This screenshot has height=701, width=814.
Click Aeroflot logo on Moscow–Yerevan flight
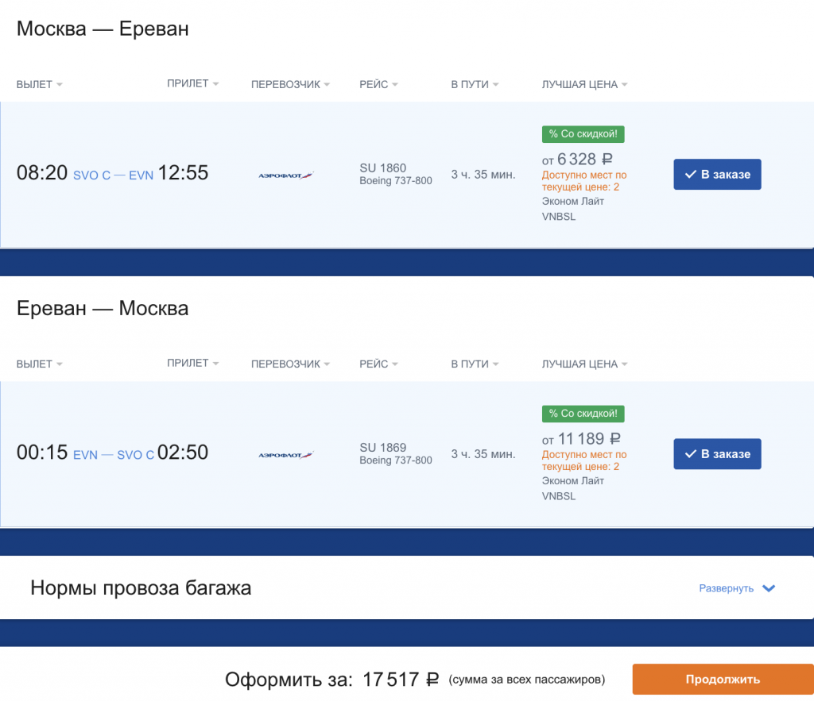point(286,175)
